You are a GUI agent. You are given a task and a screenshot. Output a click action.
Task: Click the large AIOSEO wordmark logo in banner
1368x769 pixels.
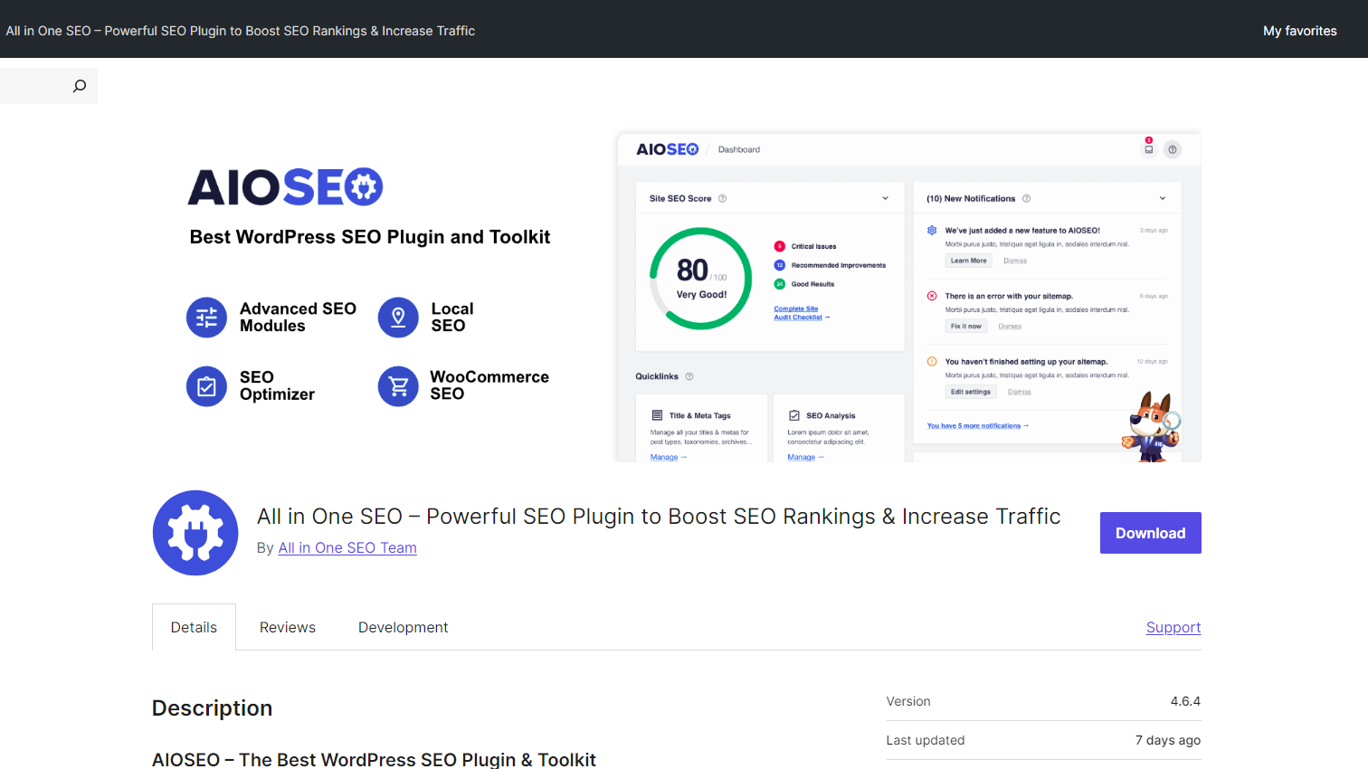pos(285,187)
